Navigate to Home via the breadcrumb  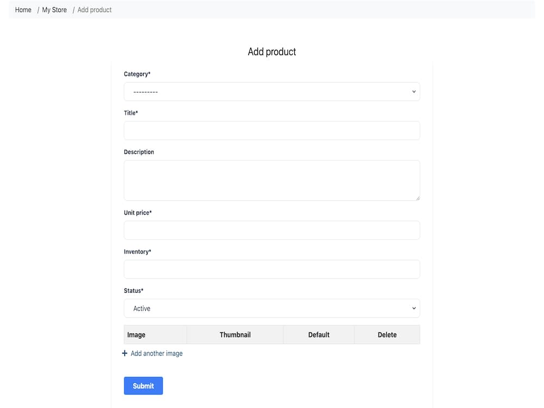click(x=22, y=9)
